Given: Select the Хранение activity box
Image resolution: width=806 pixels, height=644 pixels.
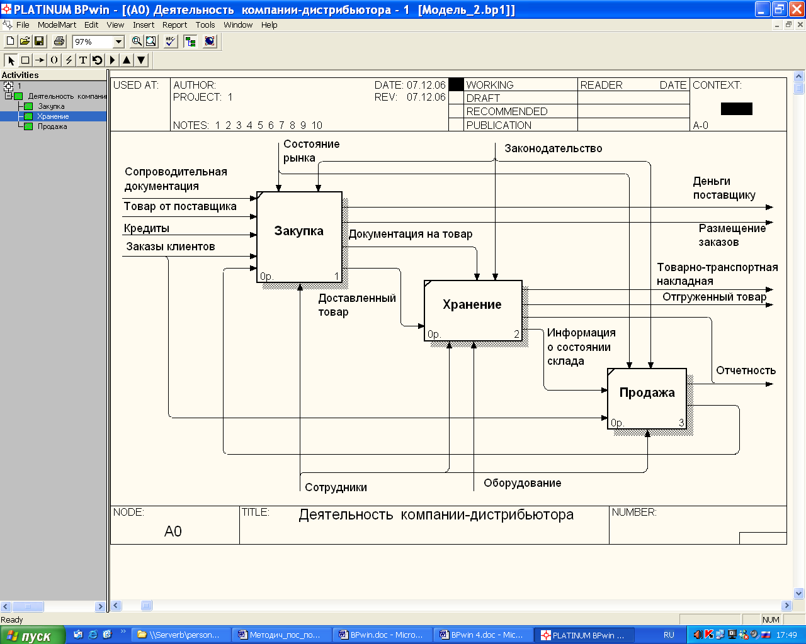Looking at the screenshot, I should coord(473,311).
